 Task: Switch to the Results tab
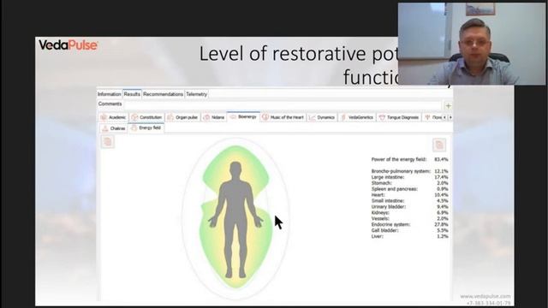132,94
